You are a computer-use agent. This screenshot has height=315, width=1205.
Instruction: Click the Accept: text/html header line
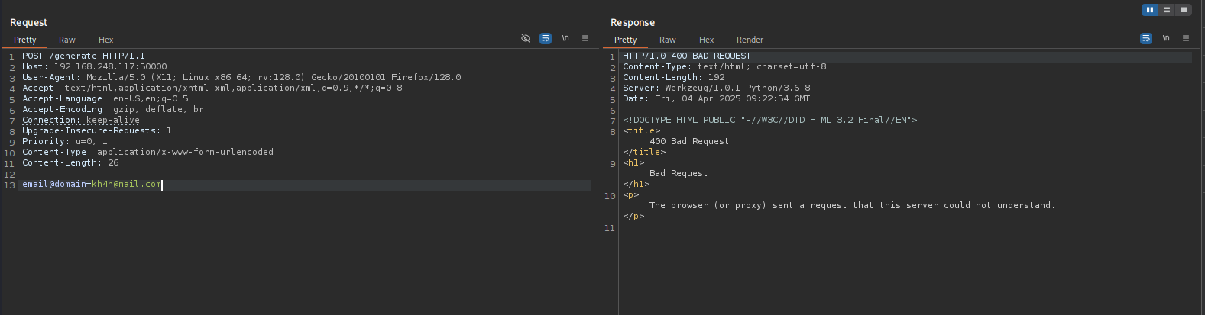[x=212, y=88]
